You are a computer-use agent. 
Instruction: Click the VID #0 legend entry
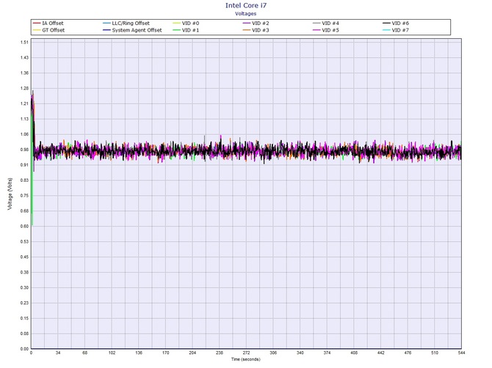(186, 23)
